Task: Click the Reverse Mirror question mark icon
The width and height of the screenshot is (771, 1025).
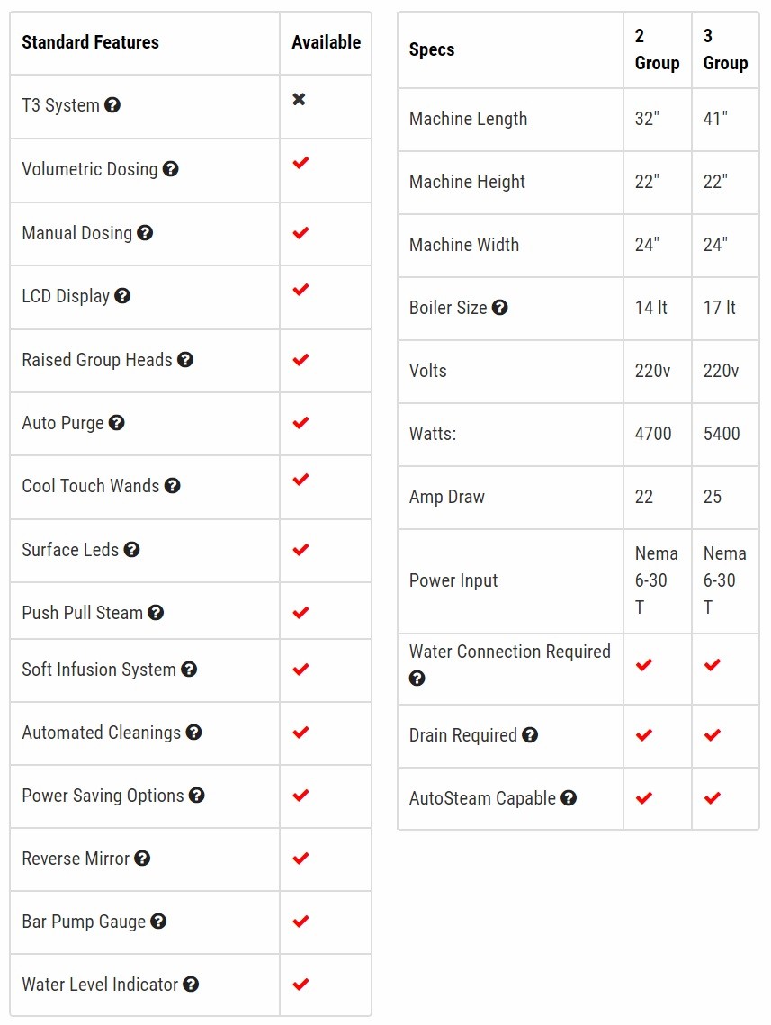Action: pyautogui.click(x=142, y=859)
